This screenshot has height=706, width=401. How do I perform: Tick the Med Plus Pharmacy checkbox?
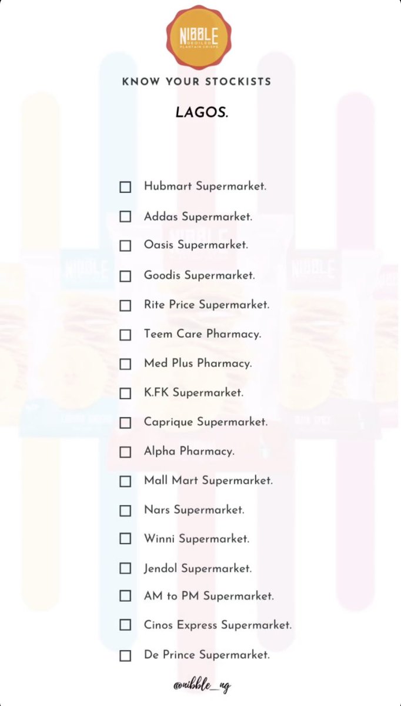(x=125, y=364)
